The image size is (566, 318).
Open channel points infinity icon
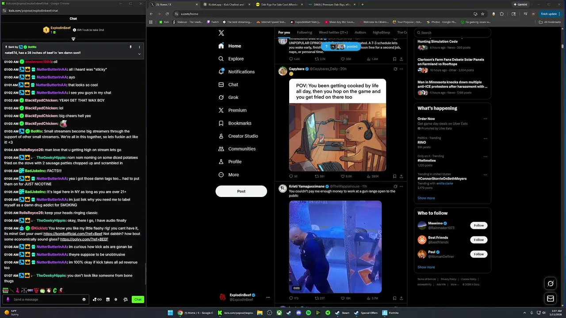pyautogui.click(x=97, y=299)
